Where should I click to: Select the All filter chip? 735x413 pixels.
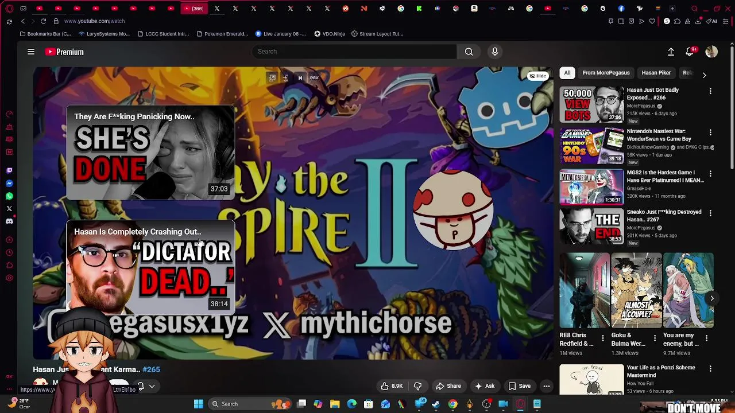tap(567, 73)
